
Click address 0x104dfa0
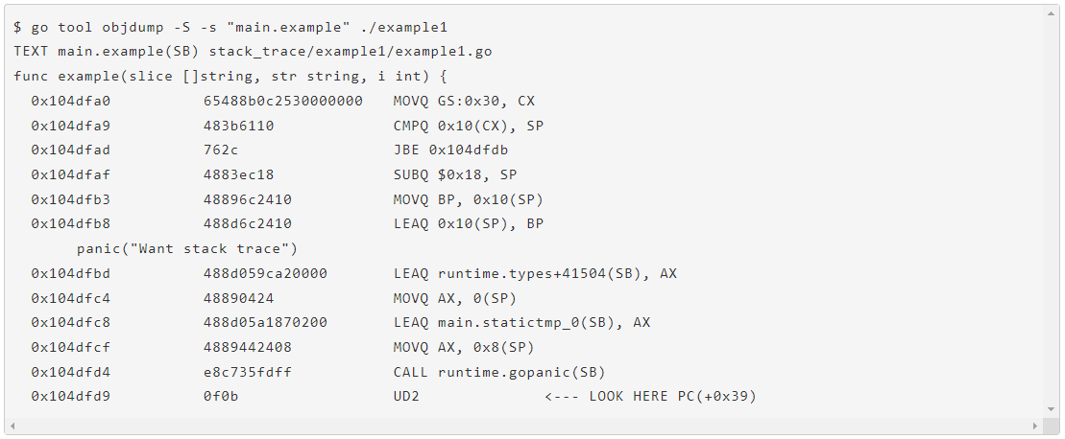coord(71,101)
